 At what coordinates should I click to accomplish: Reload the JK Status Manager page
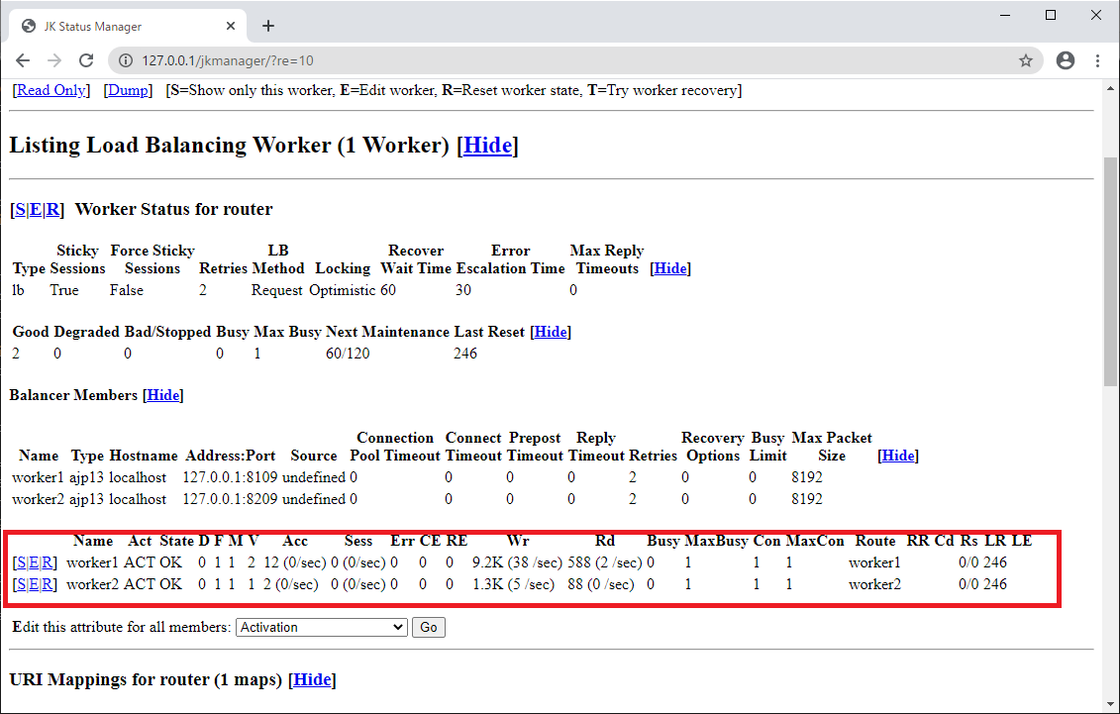pyautogui.click(x=86, y=60)
